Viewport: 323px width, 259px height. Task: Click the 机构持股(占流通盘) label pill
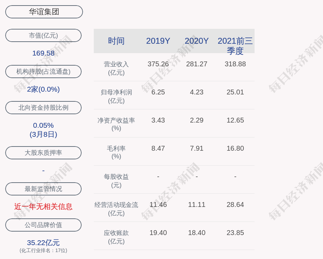(x=43, y=72)
